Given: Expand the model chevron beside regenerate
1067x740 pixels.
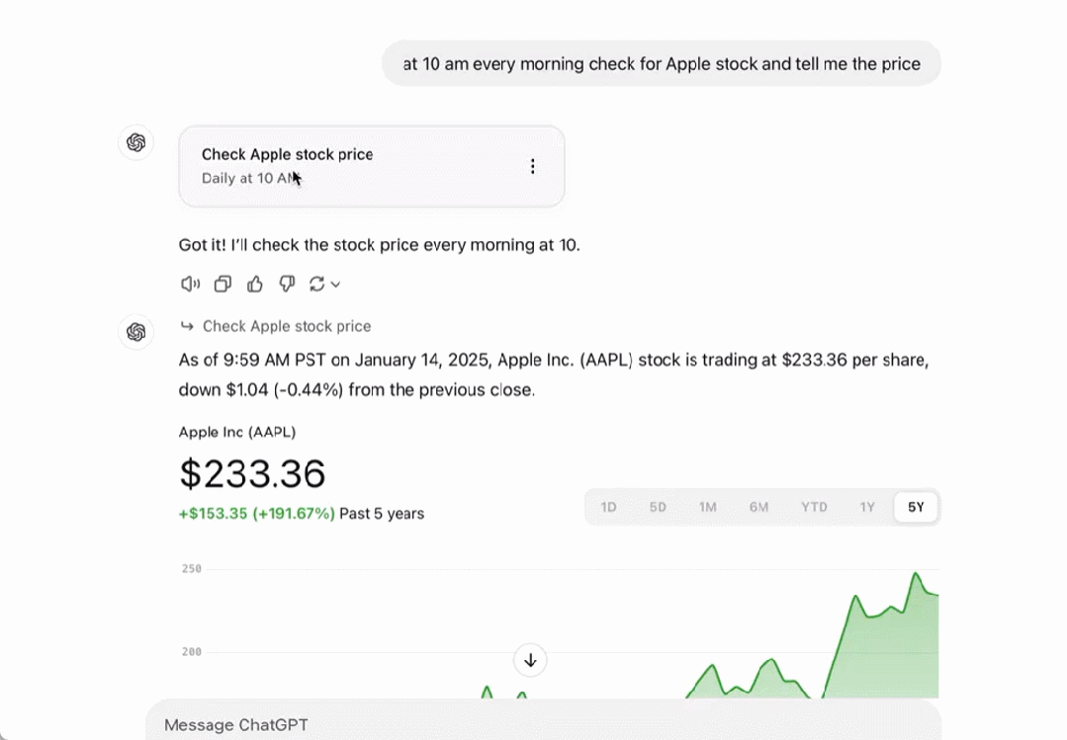Looking at the screenshot, I should pos(336,285).
